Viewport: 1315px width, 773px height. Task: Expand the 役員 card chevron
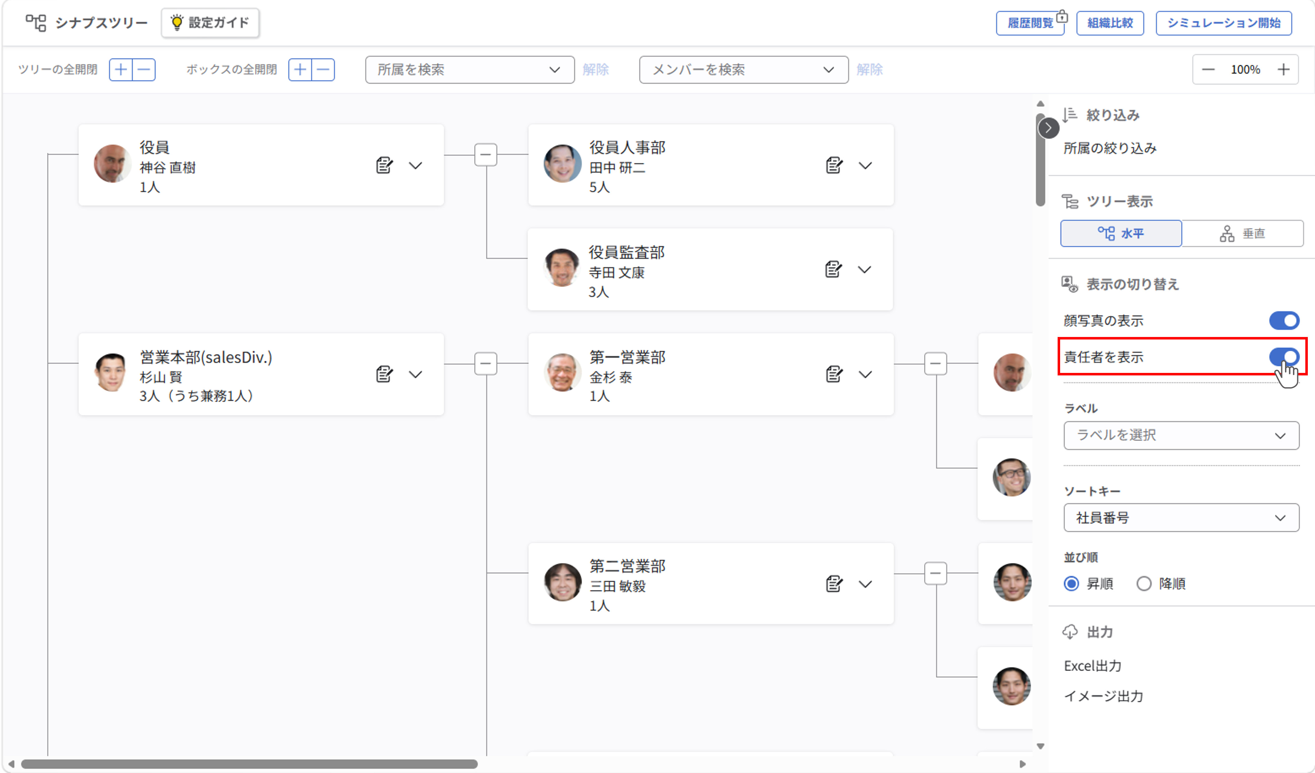[415, 166]
